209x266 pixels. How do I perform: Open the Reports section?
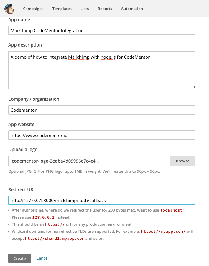click(105, 9)
